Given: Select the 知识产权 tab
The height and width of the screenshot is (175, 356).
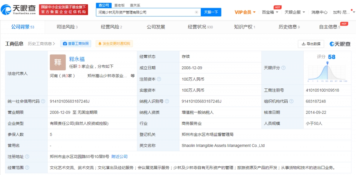Looking at the screenshot, I should 245,27.
